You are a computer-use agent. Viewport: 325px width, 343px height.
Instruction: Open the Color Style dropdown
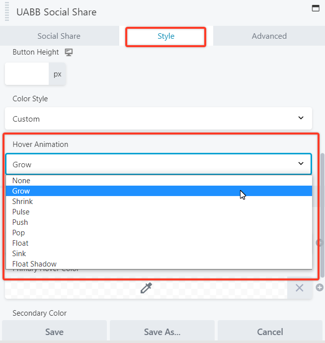coord(159,119)
